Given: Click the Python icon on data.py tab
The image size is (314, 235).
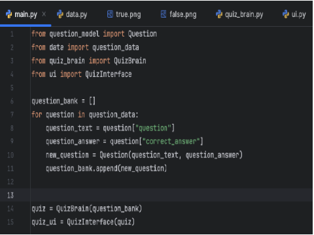Looking at the screenshot, I should tap(60, 14).
